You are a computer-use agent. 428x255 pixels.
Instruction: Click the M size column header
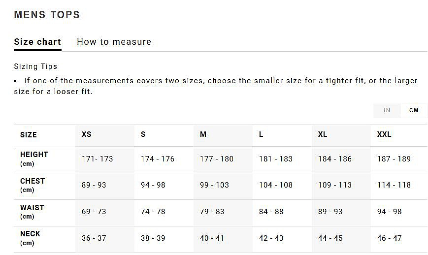[x=203, y=134]
